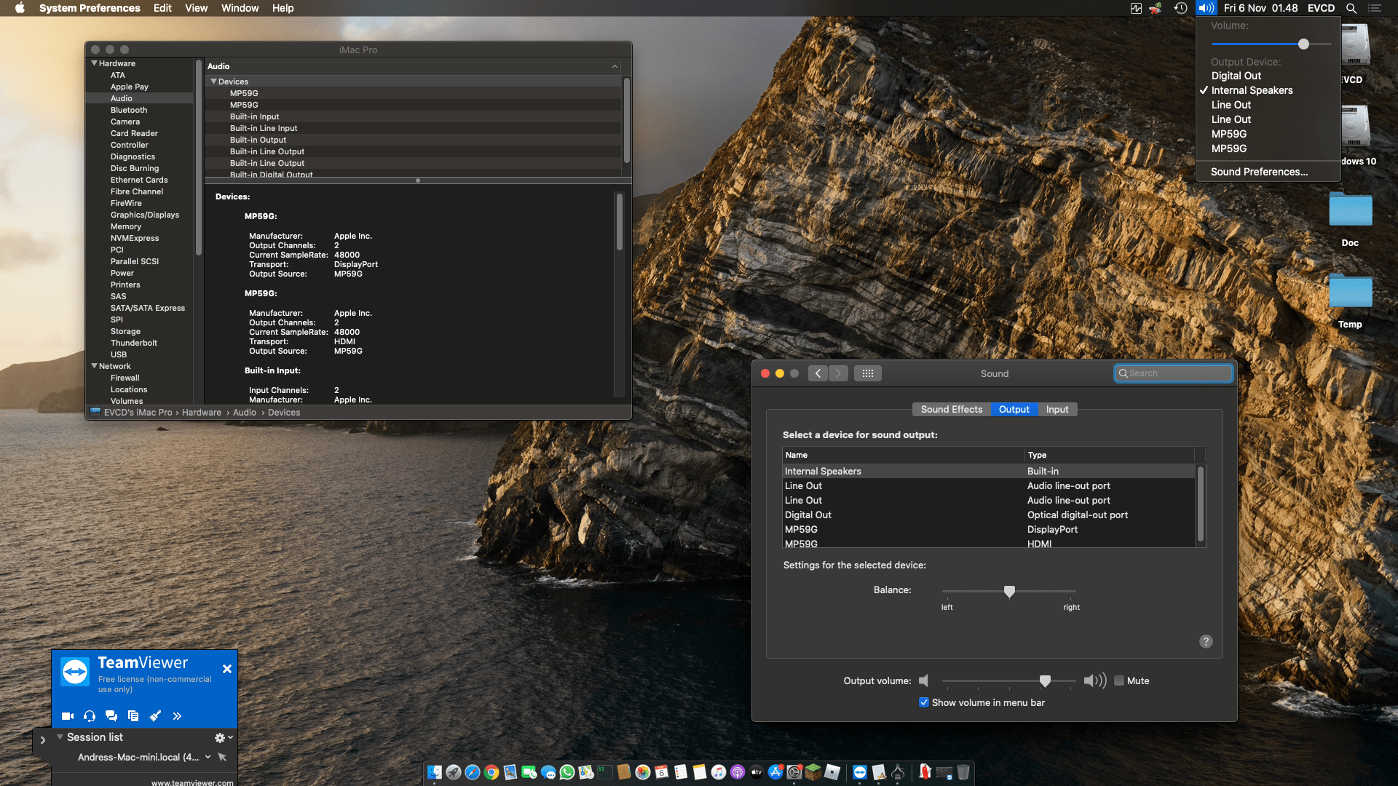Click the help question mark button

[x=1206, y=641]
